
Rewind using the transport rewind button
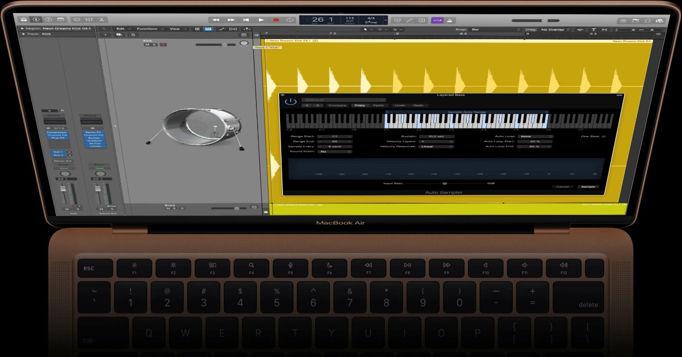216,20
